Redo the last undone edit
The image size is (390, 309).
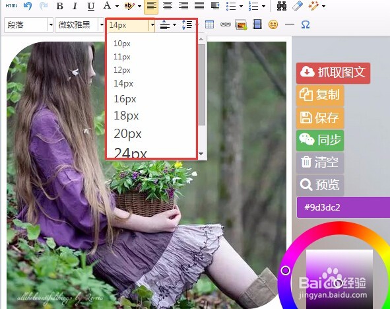[x=44, y=6]
